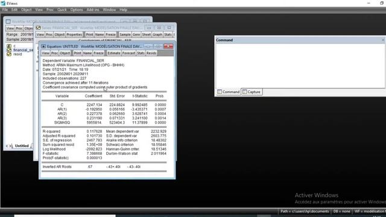Image resolution: width=386 pixels, height=217 pixels.
Task: Click inside the Command input area
Action: tap(300, 66)
